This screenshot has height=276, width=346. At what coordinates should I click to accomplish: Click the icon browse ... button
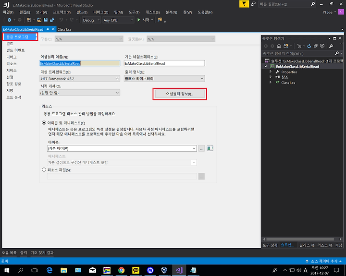click(201, 148)
